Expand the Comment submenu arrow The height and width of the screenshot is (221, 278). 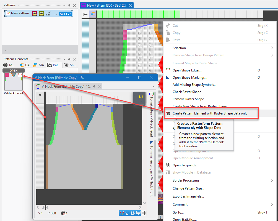[x=272, y=204]
